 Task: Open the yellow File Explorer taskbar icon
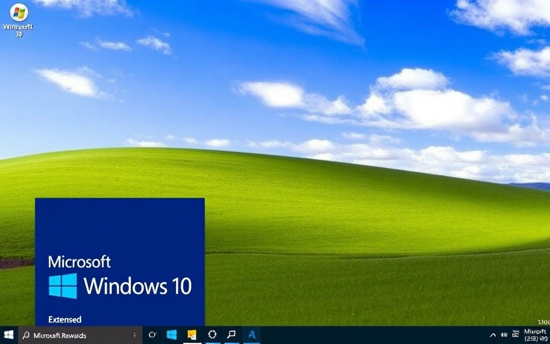pyautogui.click(x=192, y=335)
